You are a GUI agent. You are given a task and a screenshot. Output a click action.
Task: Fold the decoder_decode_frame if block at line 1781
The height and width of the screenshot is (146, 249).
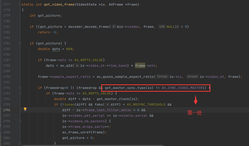[x=20, y=27]
